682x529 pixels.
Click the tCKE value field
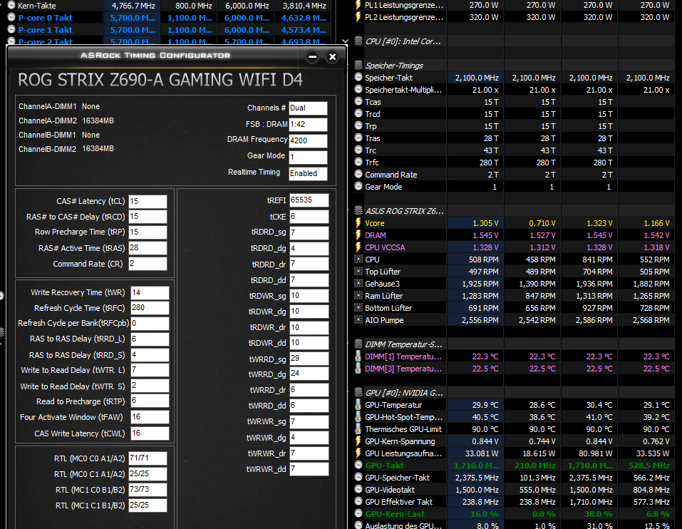pyautogui.click(x=309, y=217)
